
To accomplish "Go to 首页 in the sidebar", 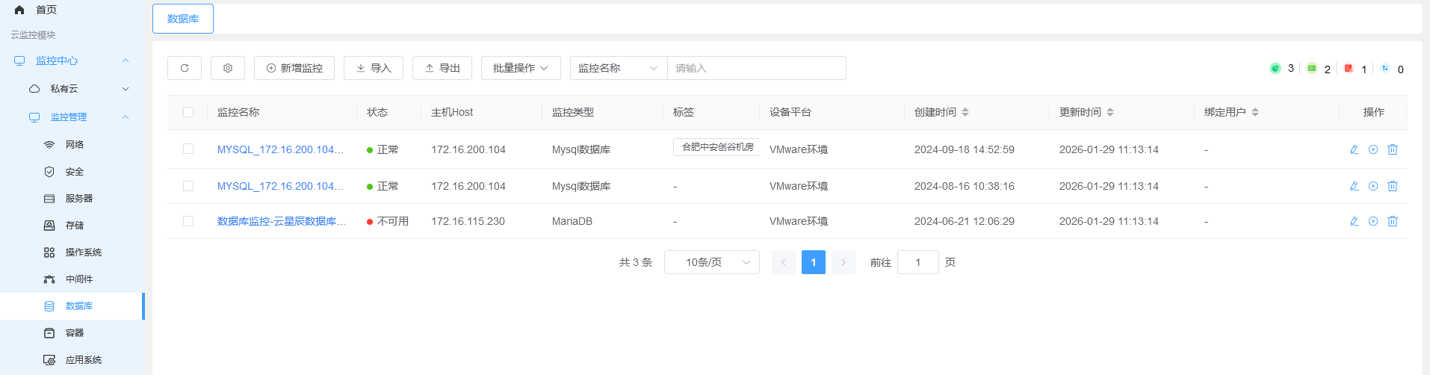I will (46, 10).
